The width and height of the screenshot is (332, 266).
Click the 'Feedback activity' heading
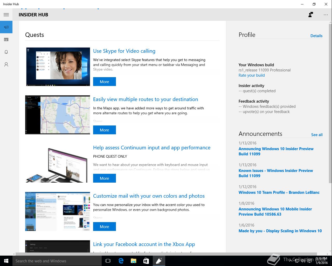(254, 101)
